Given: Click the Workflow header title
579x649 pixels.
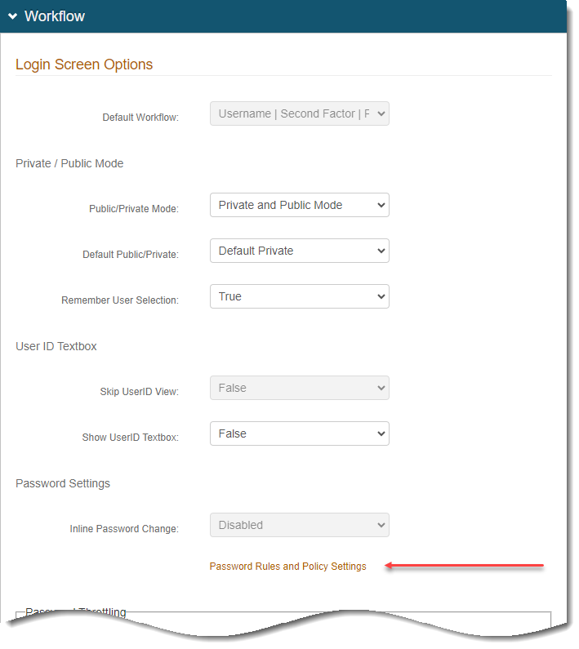Looking at the screenshot, I should pyautogui.click(x=55, y=16).
